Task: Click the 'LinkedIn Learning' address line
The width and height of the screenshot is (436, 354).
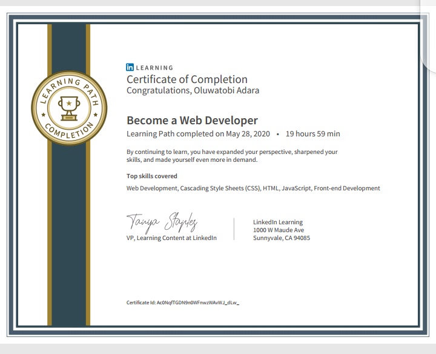Action: [x=278, y=222]
